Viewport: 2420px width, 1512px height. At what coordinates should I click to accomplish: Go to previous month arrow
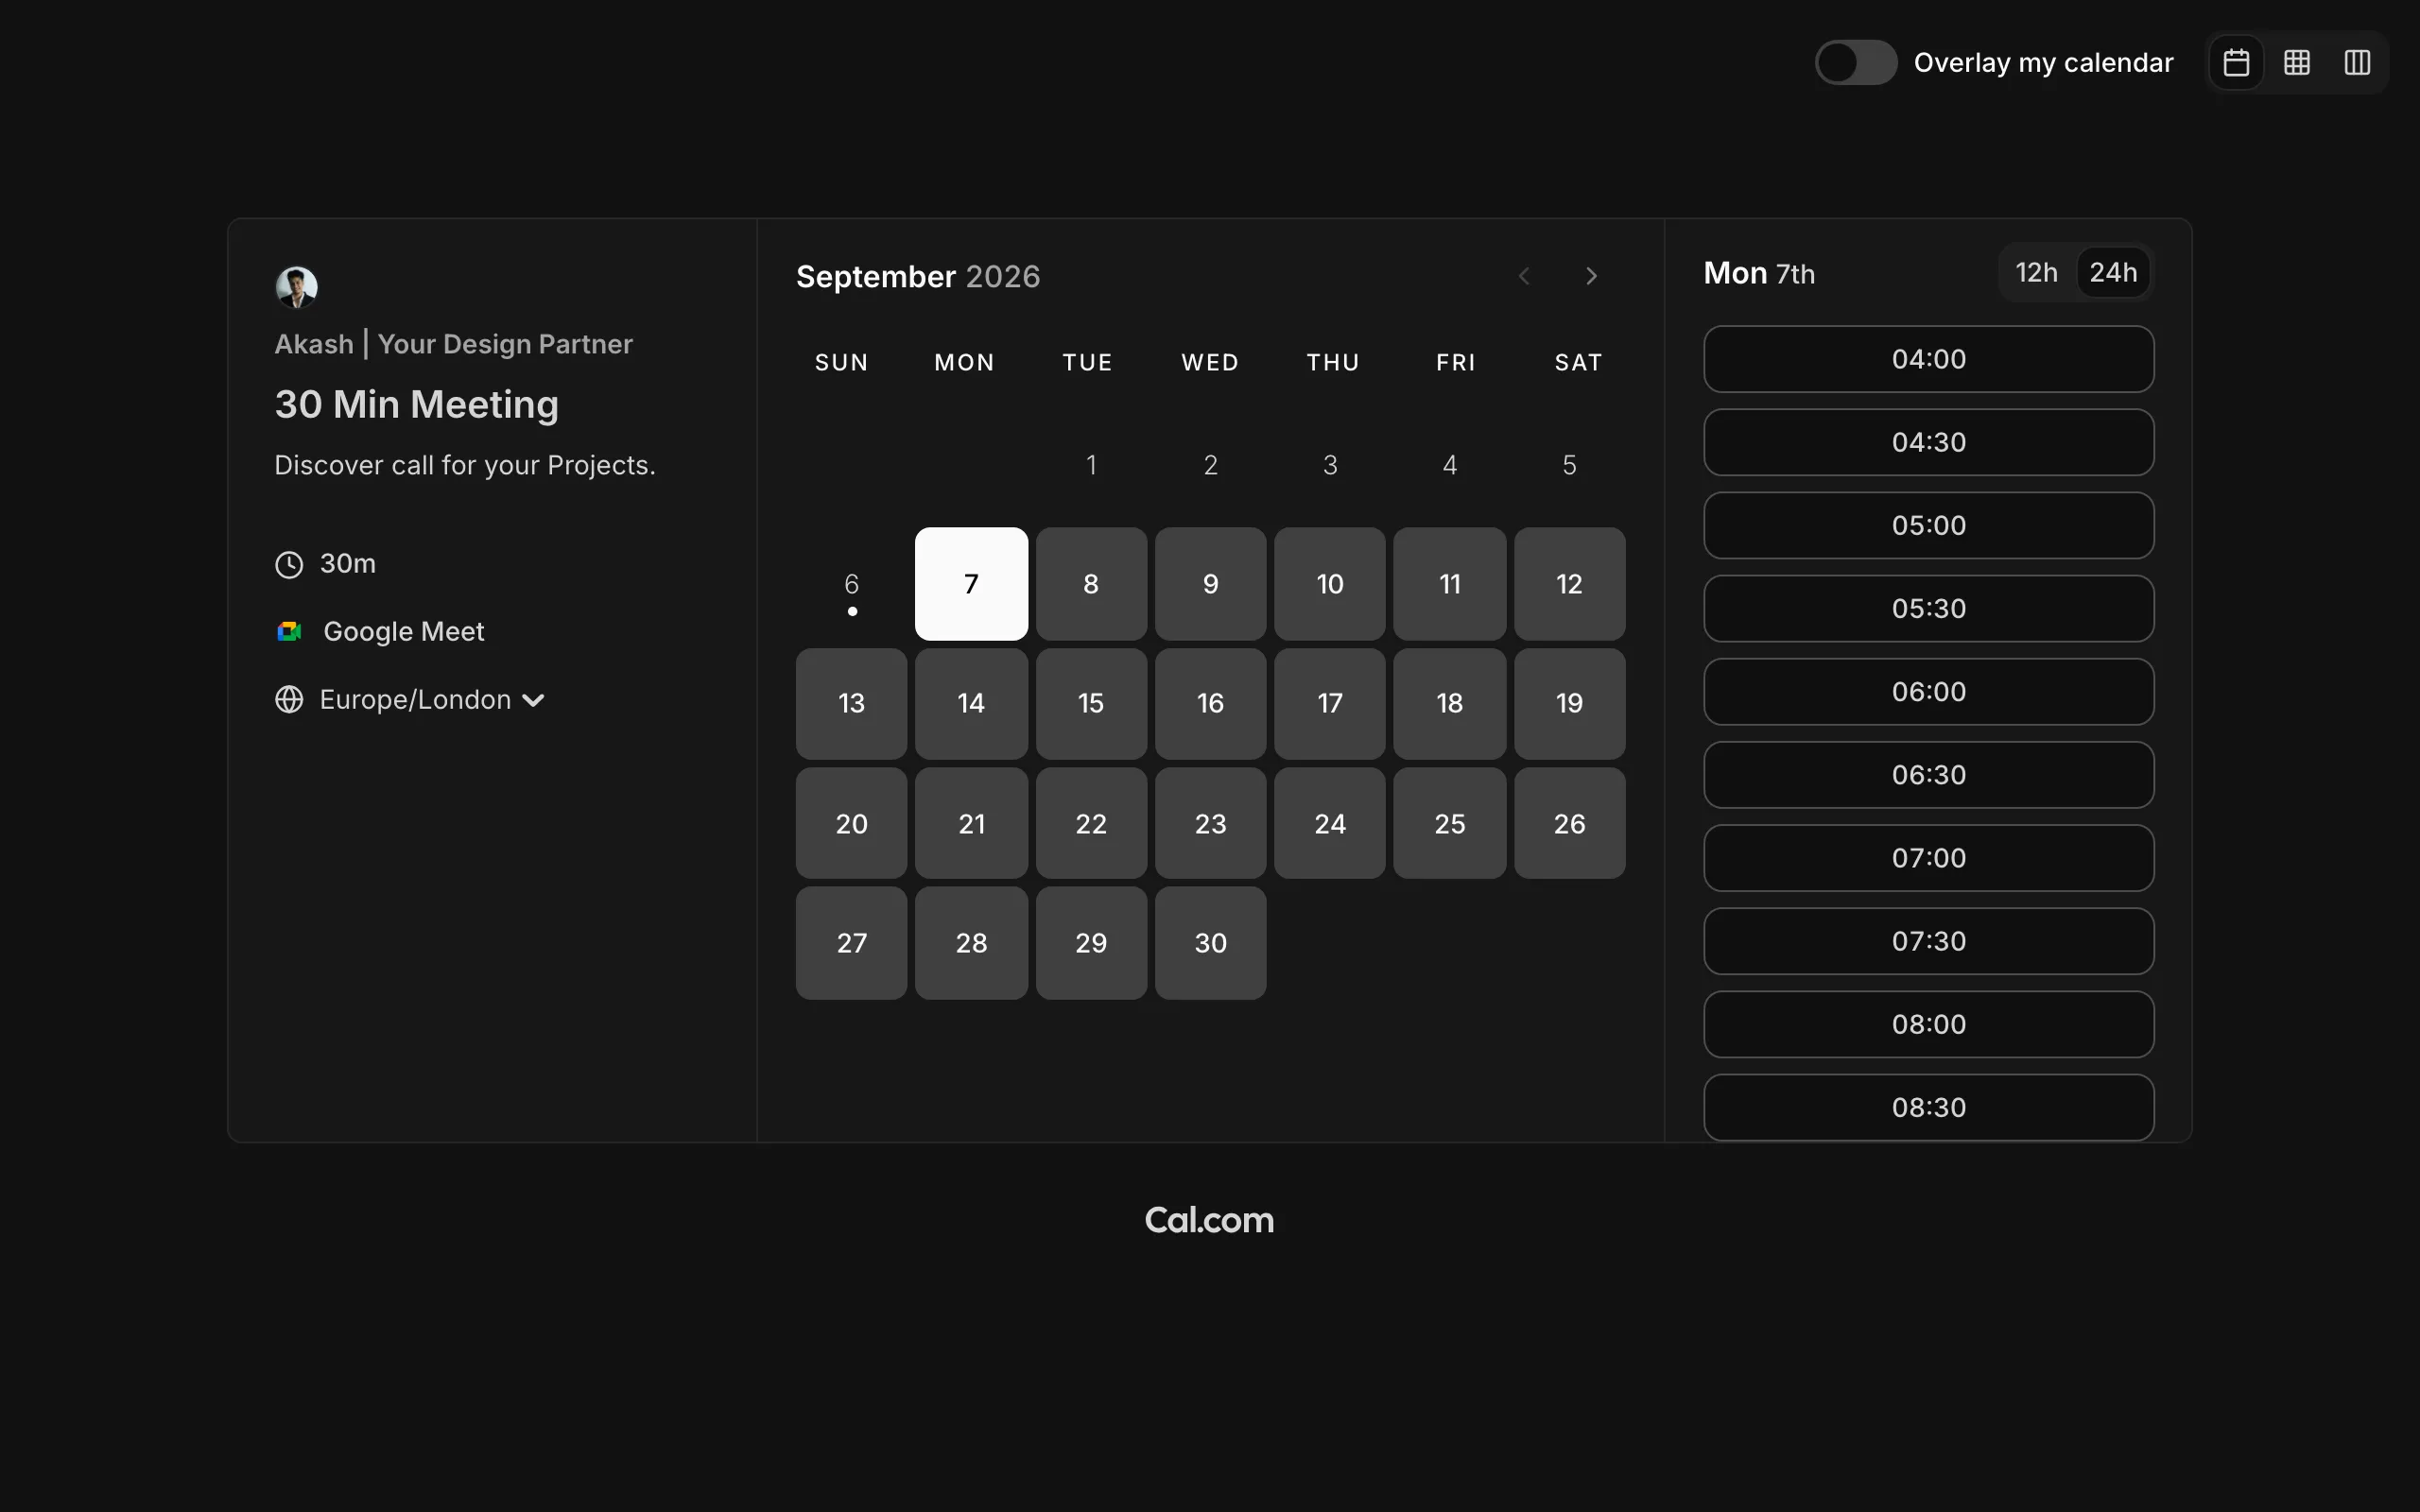1524,276
